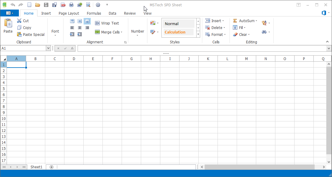This screenshot has height=177, width=332.
Task: Toggle the highlighted Bottom Align button
Action: tap(87, 21)
